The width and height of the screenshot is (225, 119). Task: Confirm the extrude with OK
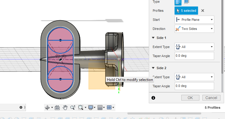[x=190, y=98]
